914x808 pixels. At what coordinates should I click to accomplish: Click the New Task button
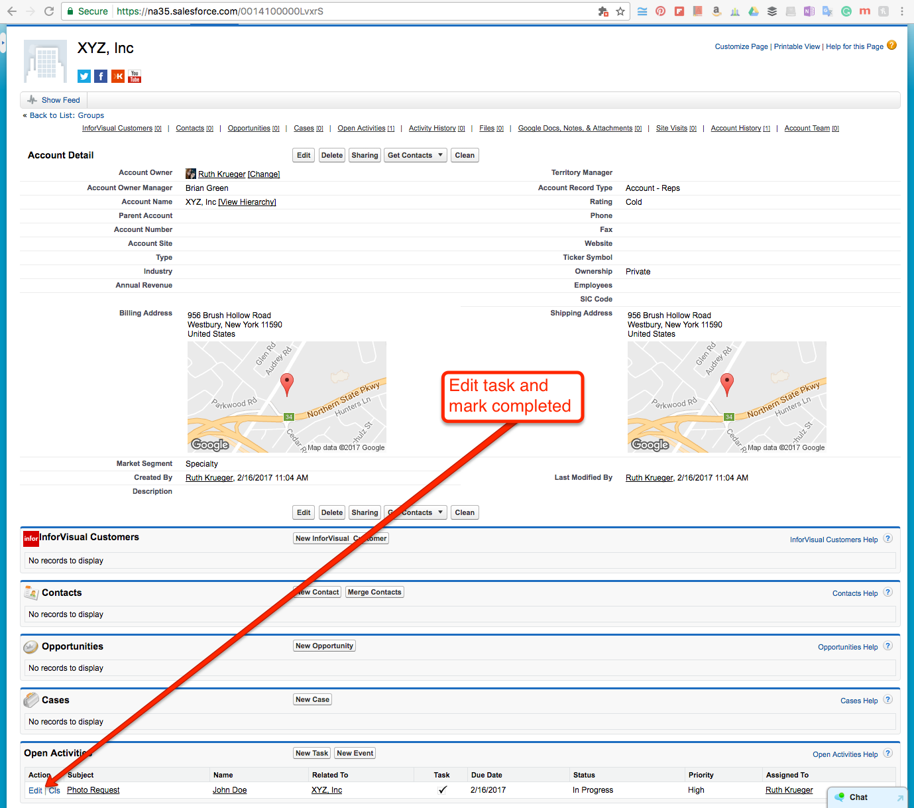[x=312, y=753]
